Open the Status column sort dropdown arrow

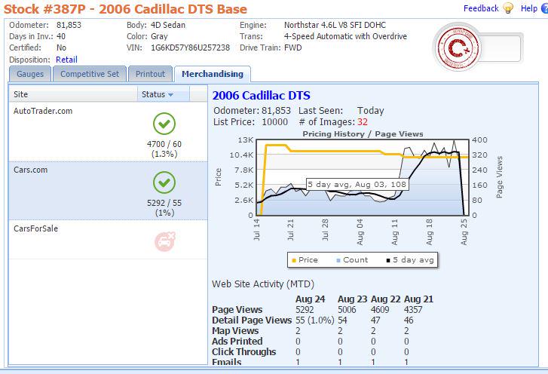(170, 95)
